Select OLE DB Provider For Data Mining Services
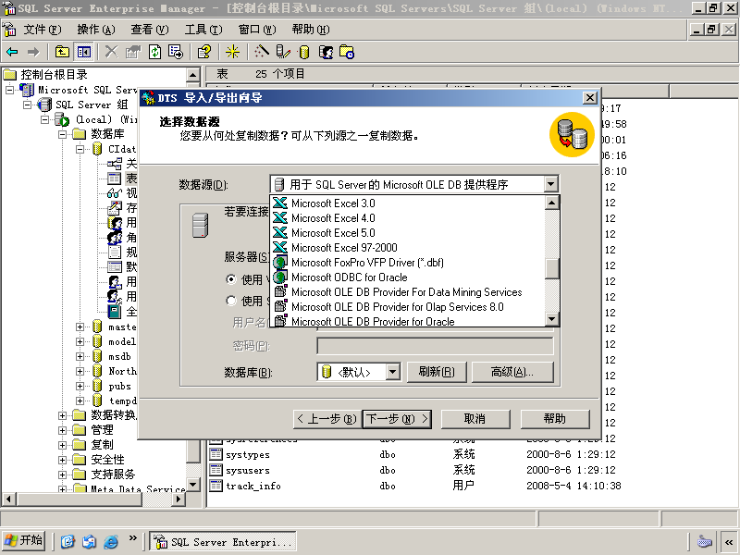The image size is (740, 555). (x=407, y=292)
